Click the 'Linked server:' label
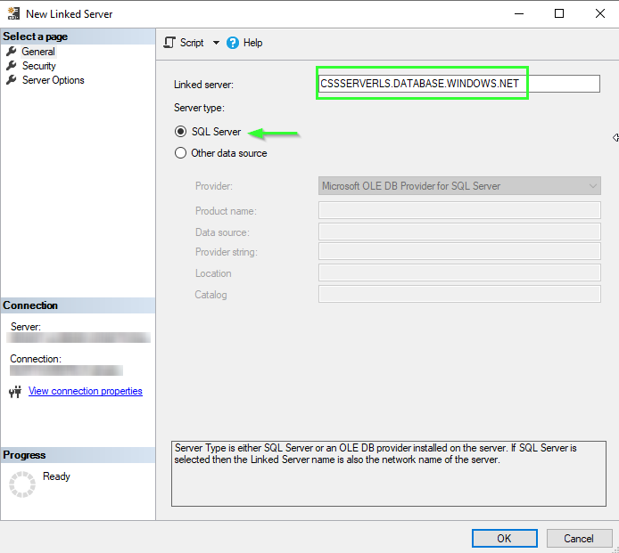The image size is (619, 553). point(203,85)
